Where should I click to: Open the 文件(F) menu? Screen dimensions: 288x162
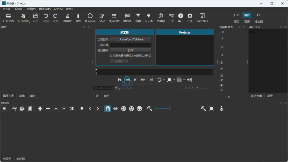pos(7,9)
